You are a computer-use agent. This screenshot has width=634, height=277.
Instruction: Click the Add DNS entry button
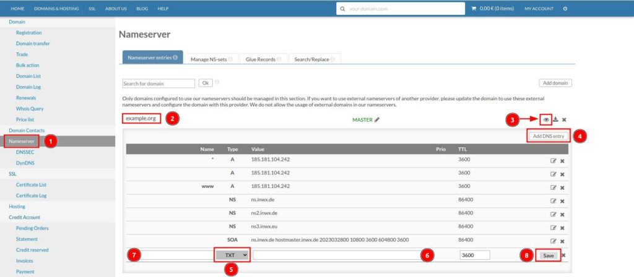[548, 135]
